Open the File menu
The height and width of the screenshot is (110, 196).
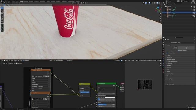coord(3,1)
